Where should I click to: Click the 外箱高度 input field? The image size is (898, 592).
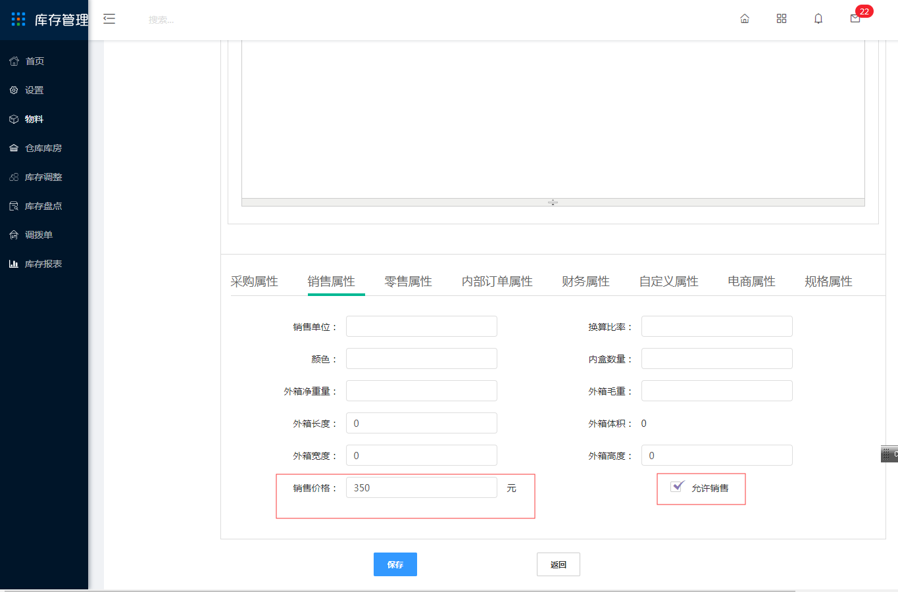point(717,455)
